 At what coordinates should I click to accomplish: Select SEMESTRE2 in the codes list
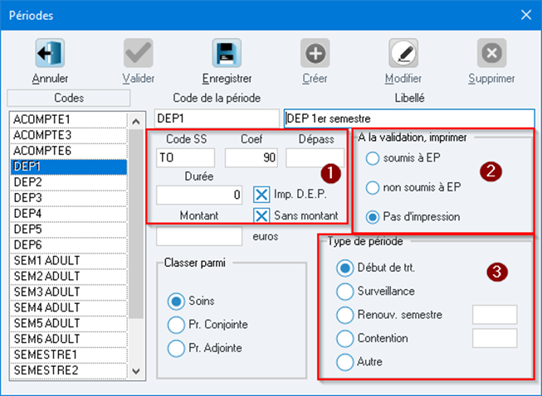(69, 371)
